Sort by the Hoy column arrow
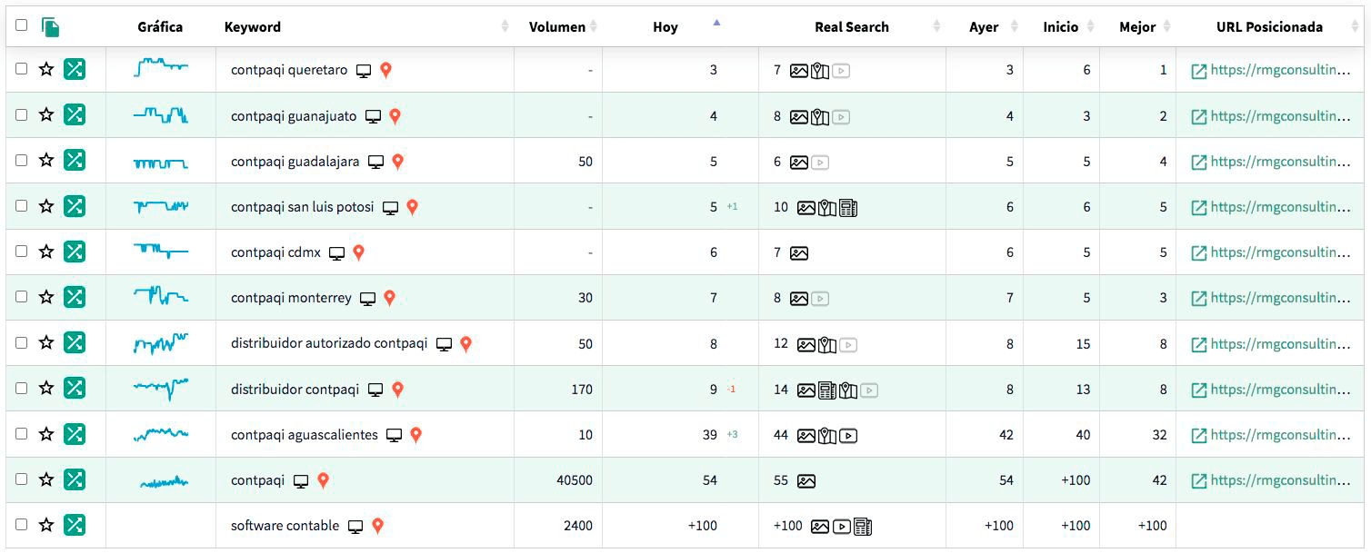The image size is (1371, 553). (x=716, y=23)
